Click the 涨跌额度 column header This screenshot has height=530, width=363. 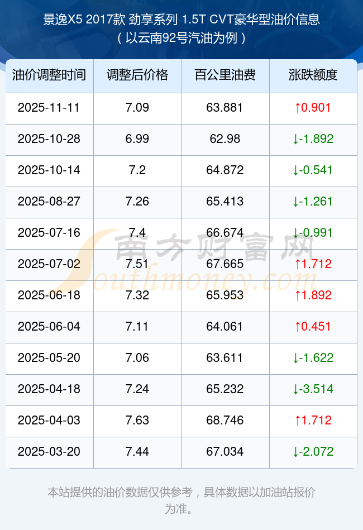(313, 75)
